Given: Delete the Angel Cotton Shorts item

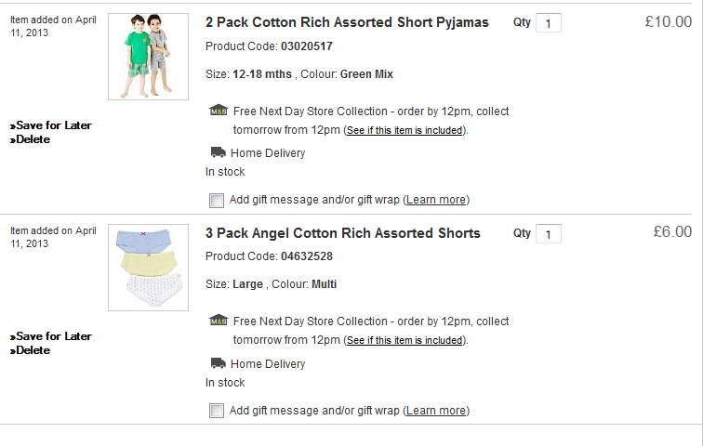Looking at the screenshot, I should point(32,350).
